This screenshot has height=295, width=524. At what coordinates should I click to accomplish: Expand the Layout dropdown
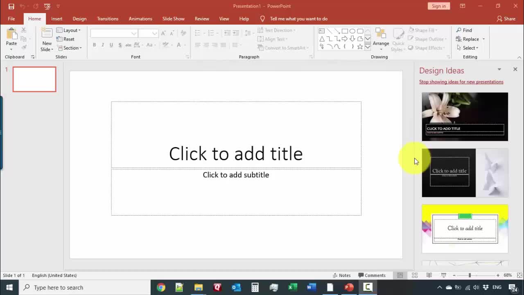tap(68, 30)
